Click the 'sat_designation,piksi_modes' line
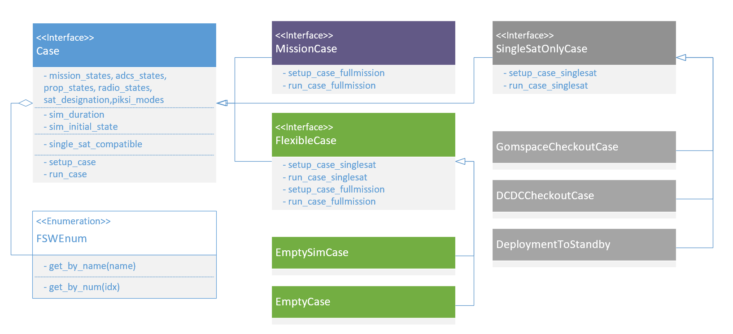The image size is (733, 334). pyautogui.click(x=104, y=100)
